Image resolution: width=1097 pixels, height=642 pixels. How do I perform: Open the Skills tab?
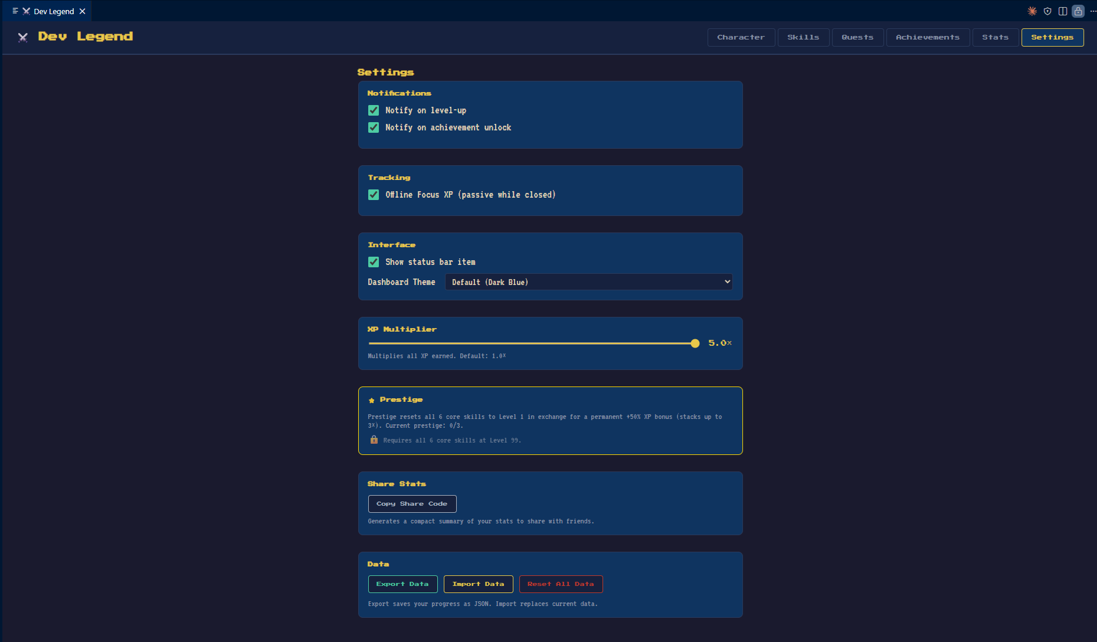point(803,37)
